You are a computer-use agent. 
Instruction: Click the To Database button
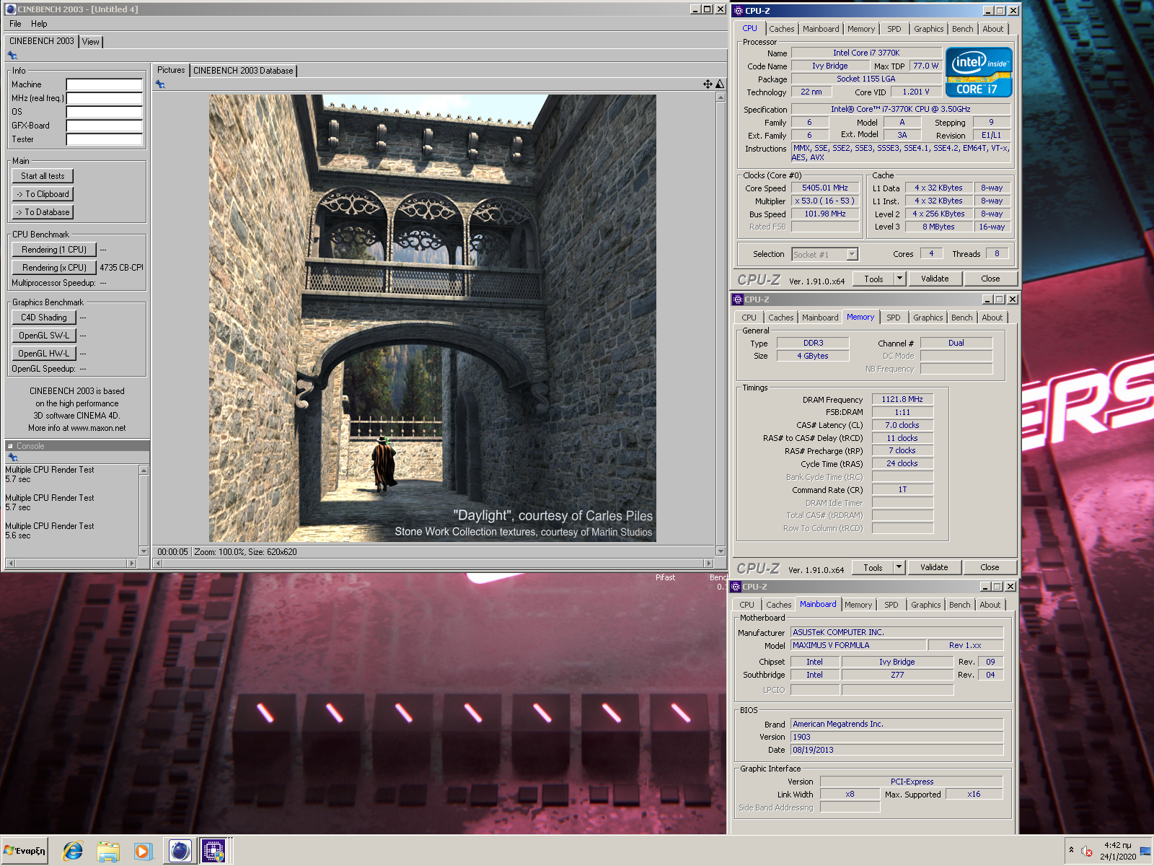pyautogui.click(x=43, y=212)
